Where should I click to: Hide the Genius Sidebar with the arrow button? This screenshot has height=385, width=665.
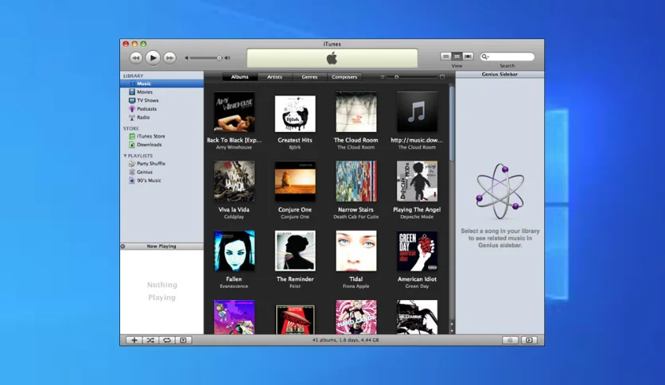(x=529, y=340)
